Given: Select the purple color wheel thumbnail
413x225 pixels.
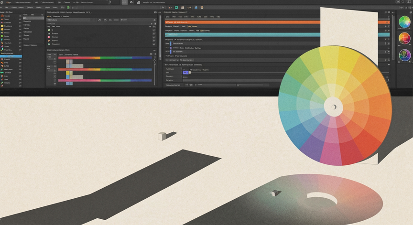Looking at the screenshot, I should 404,55.
